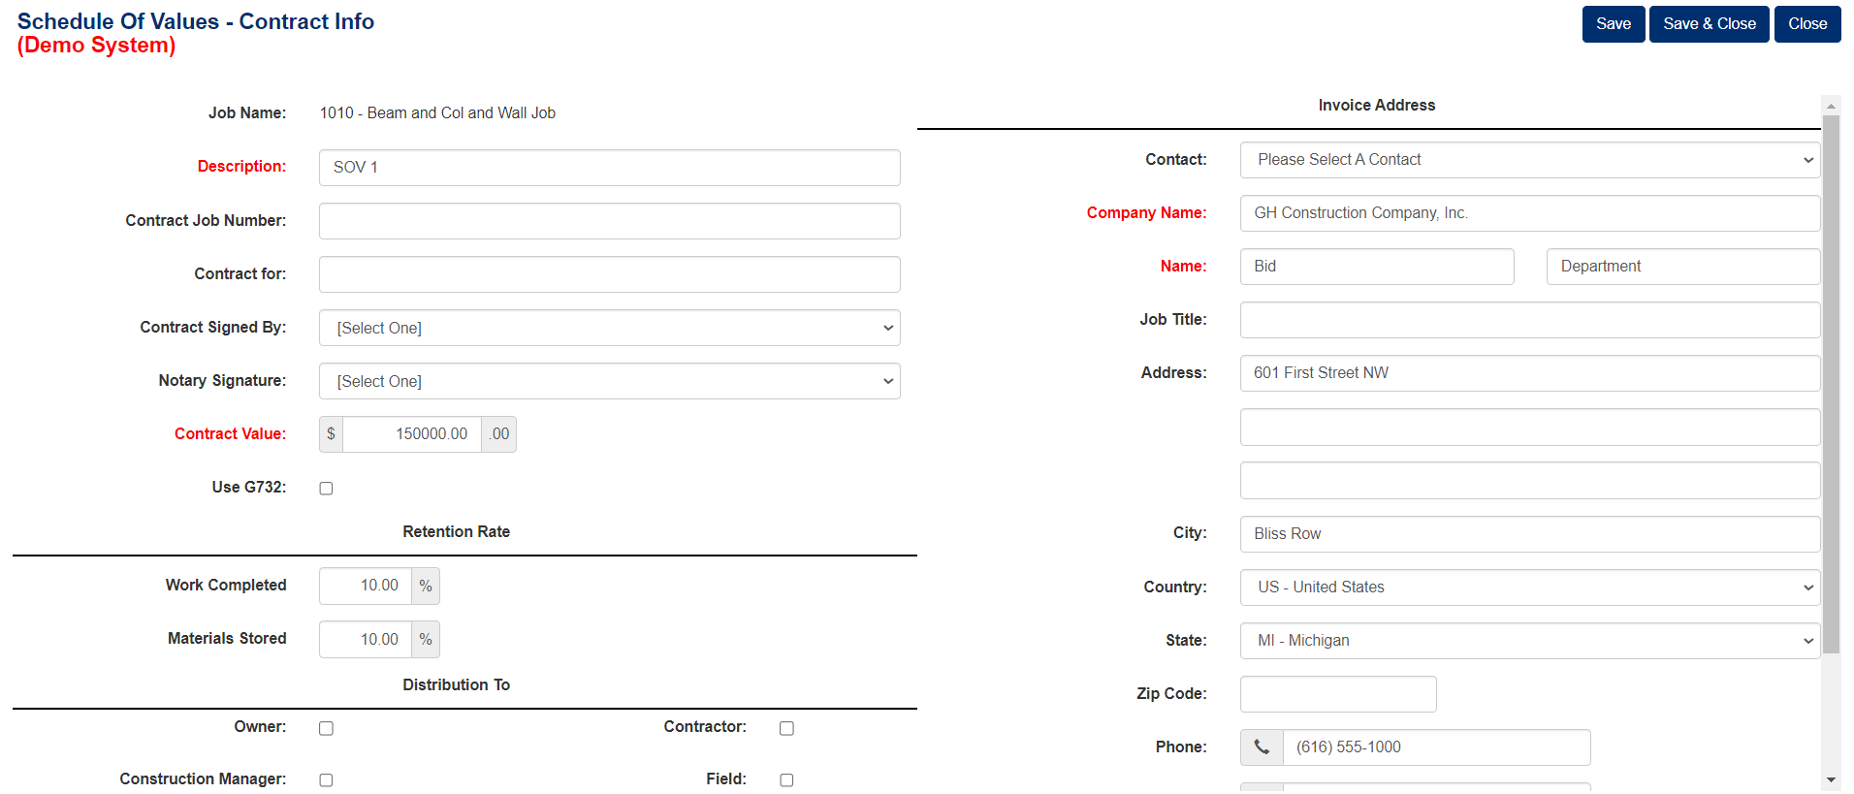The height and width of the screenshot is (794, 1854).
Task: Open the Country dropdown
Action: (1530, 588)
